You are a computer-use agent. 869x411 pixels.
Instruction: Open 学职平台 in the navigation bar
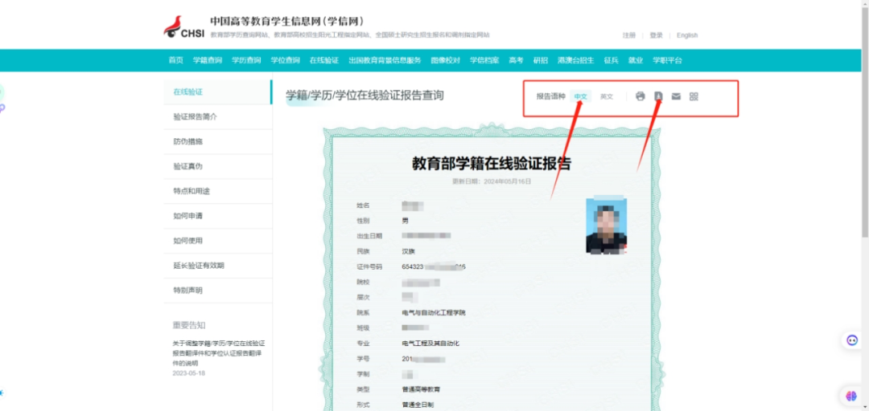coord(667,60)
